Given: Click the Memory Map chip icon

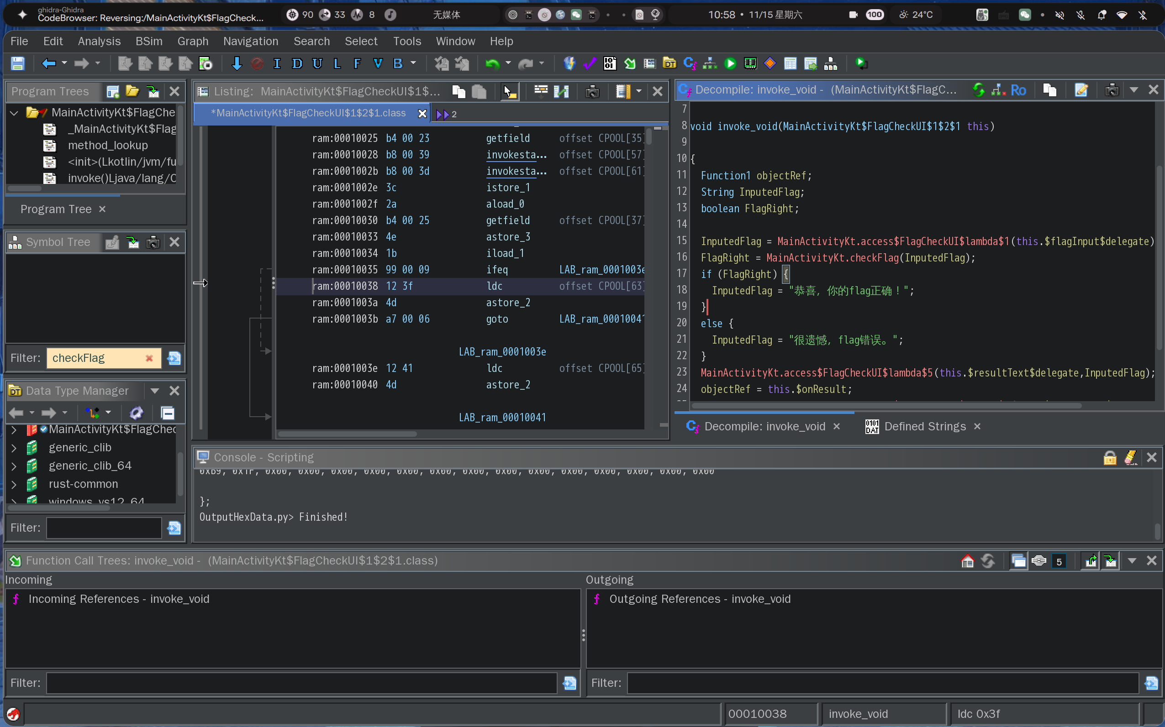Looking at the screenshot, I should pyautogui.click(x=750, y=63).
